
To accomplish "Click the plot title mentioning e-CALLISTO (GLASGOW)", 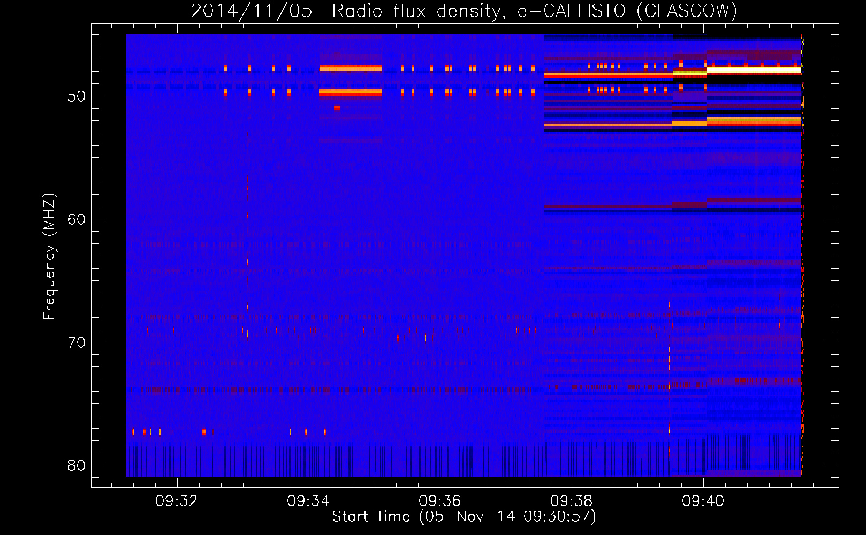I will (x=464, y=10).
